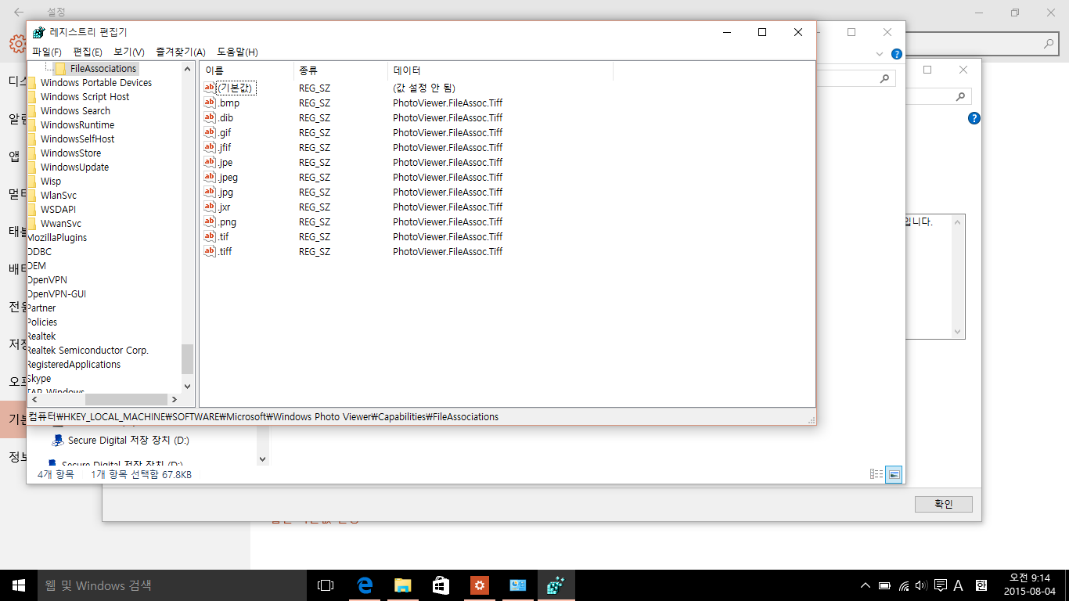Open the 즐겨찾기(A) menu
Image resolution: width=1069 pixels, height=601 pixels.
point(180,52)
